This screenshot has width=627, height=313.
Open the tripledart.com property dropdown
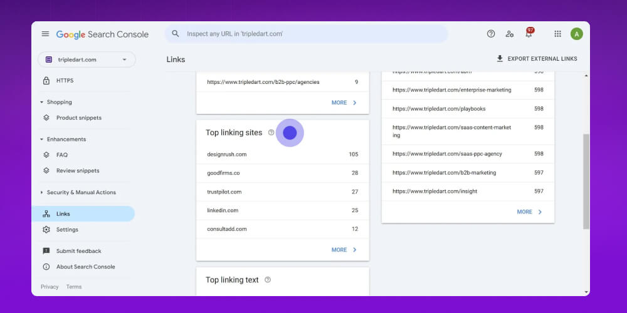point(87,59)
